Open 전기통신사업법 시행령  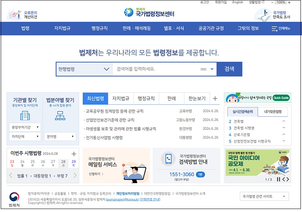[104, 138]
